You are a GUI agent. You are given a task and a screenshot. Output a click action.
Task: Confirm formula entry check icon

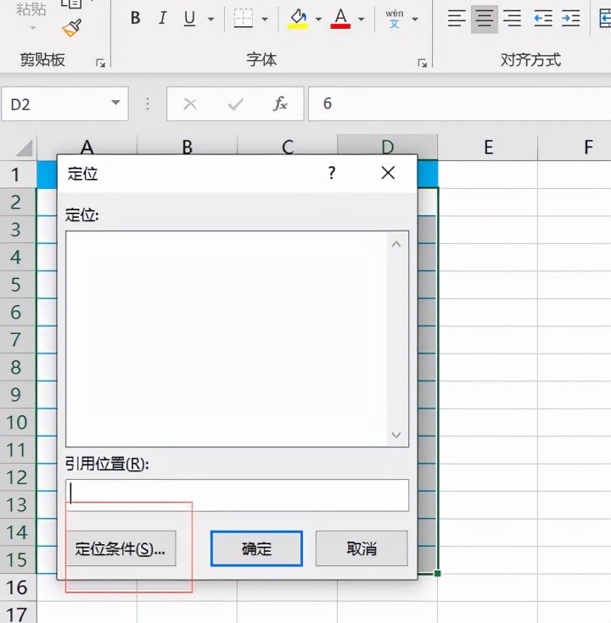(236, 104)
